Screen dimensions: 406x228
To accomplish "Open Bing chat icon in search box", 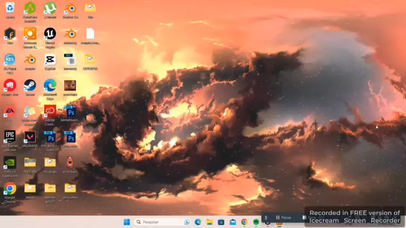I will pyautogui.click(x=187, y=222).
